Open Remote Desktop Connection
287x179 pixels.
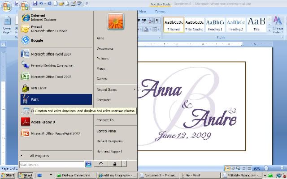(x=57, y=65)
